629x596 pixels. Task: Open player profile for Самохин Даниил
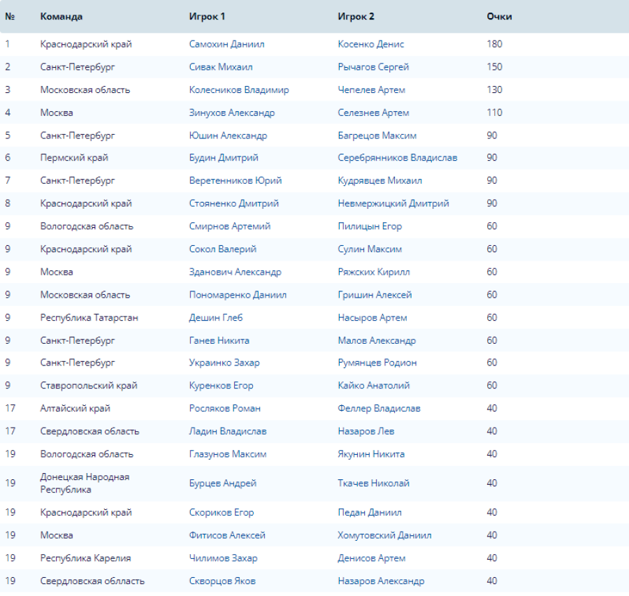click(x=226, y=44)
